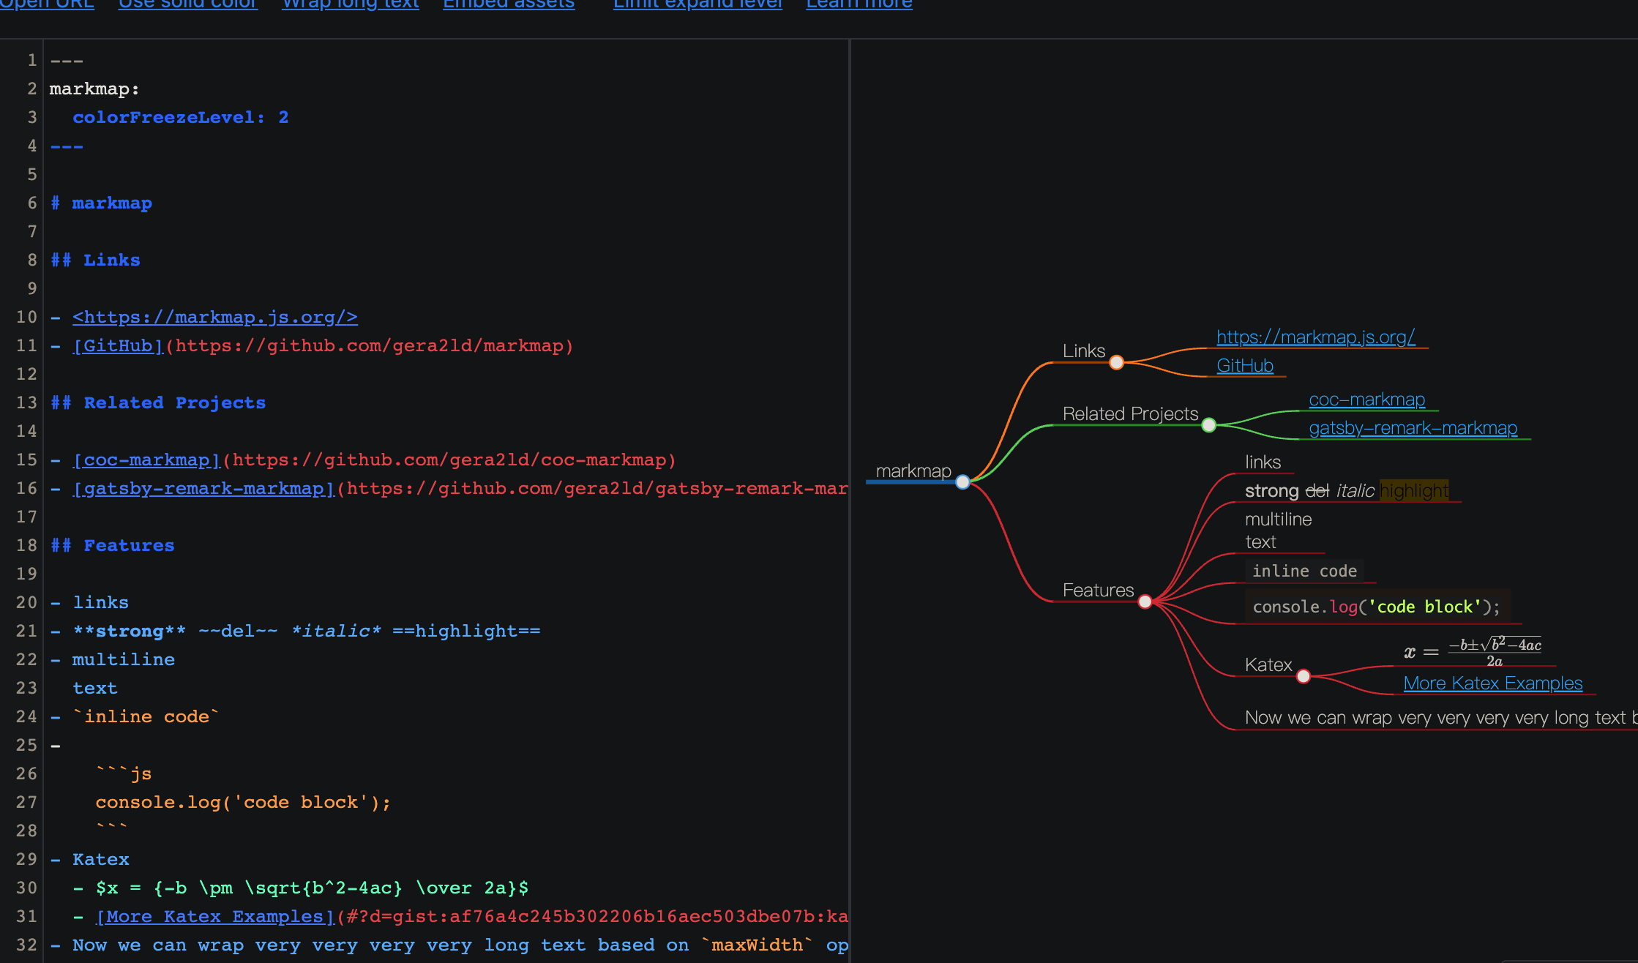The image size is (1638, 963).
Task: Click the Open URL link
Action: point(47,4)
